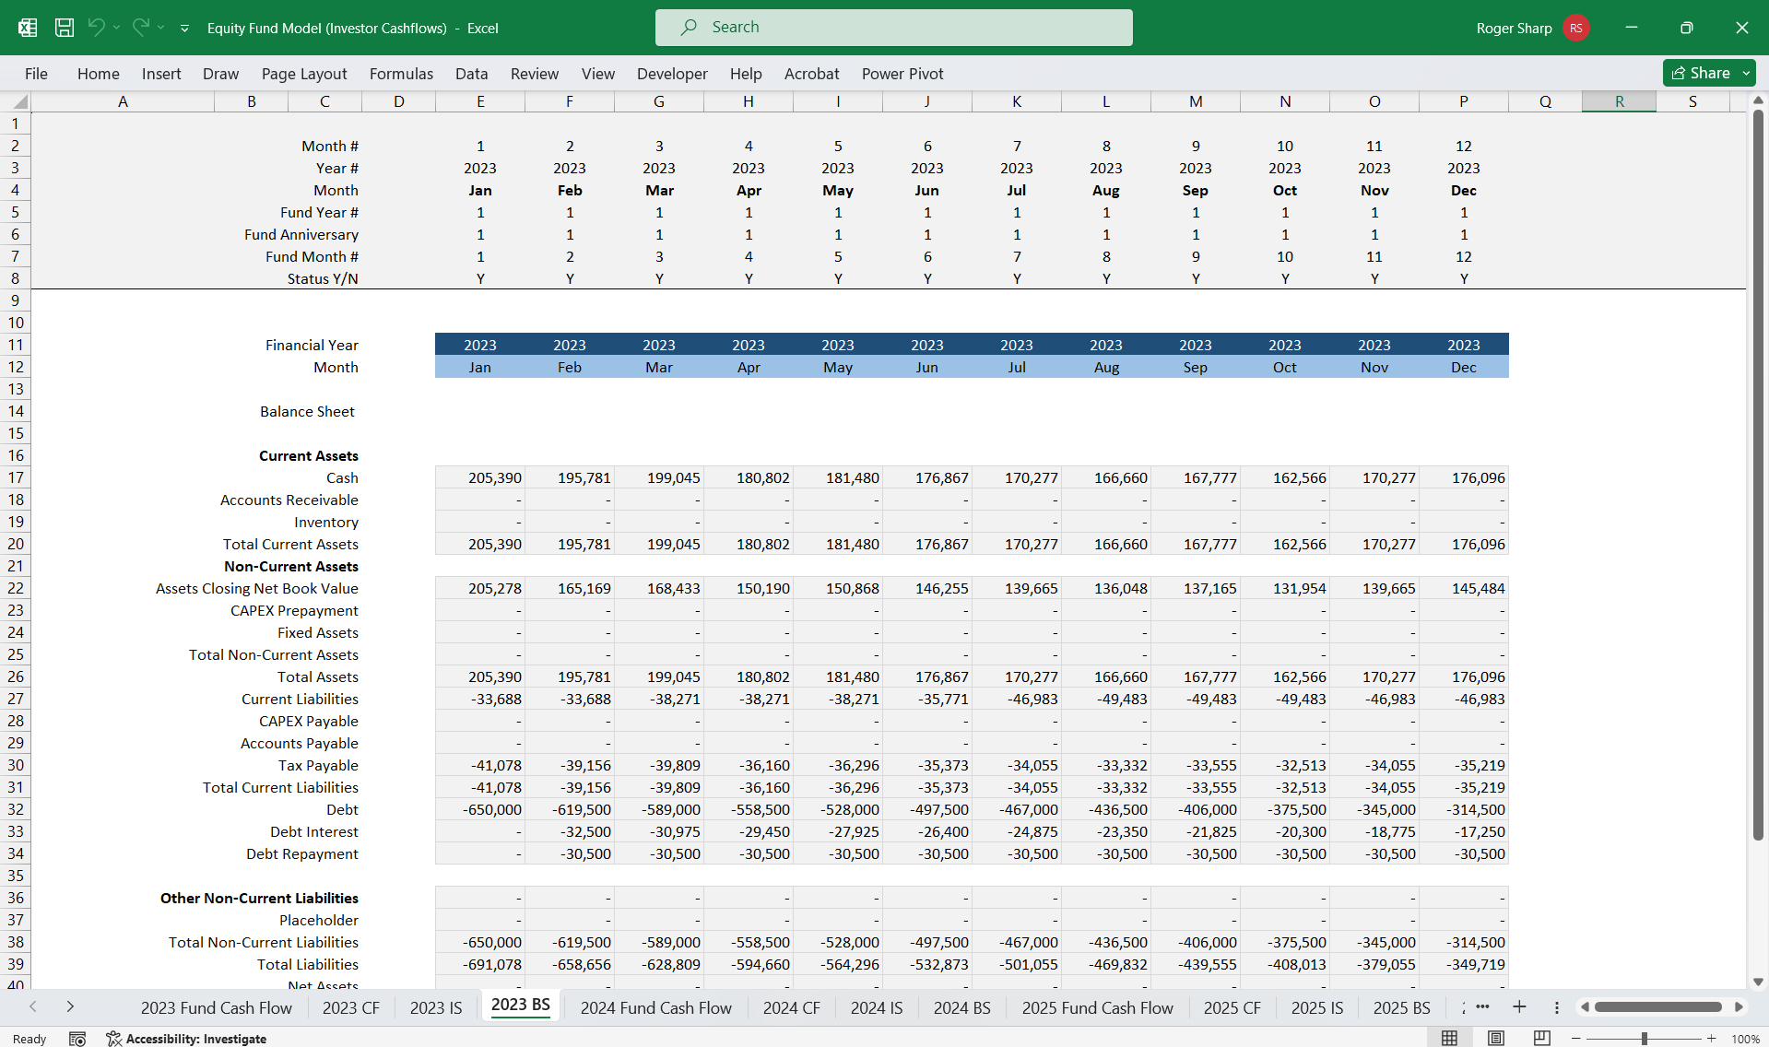1769x1047 pixels.
Task: Open the Redo history dropdown arrow
Action: click(161, 28)
